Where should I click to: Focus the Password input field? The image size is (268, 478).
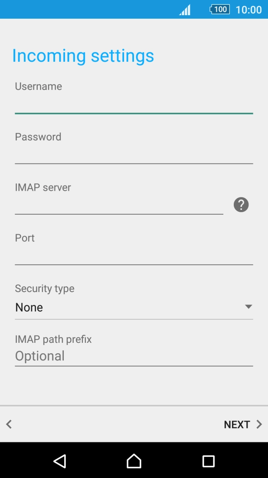coord(134,155)
